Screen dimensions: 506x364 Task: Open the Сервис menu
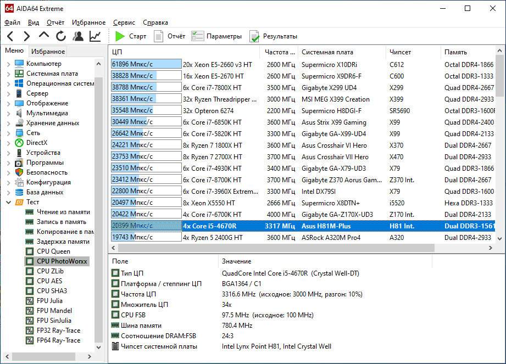124,23
